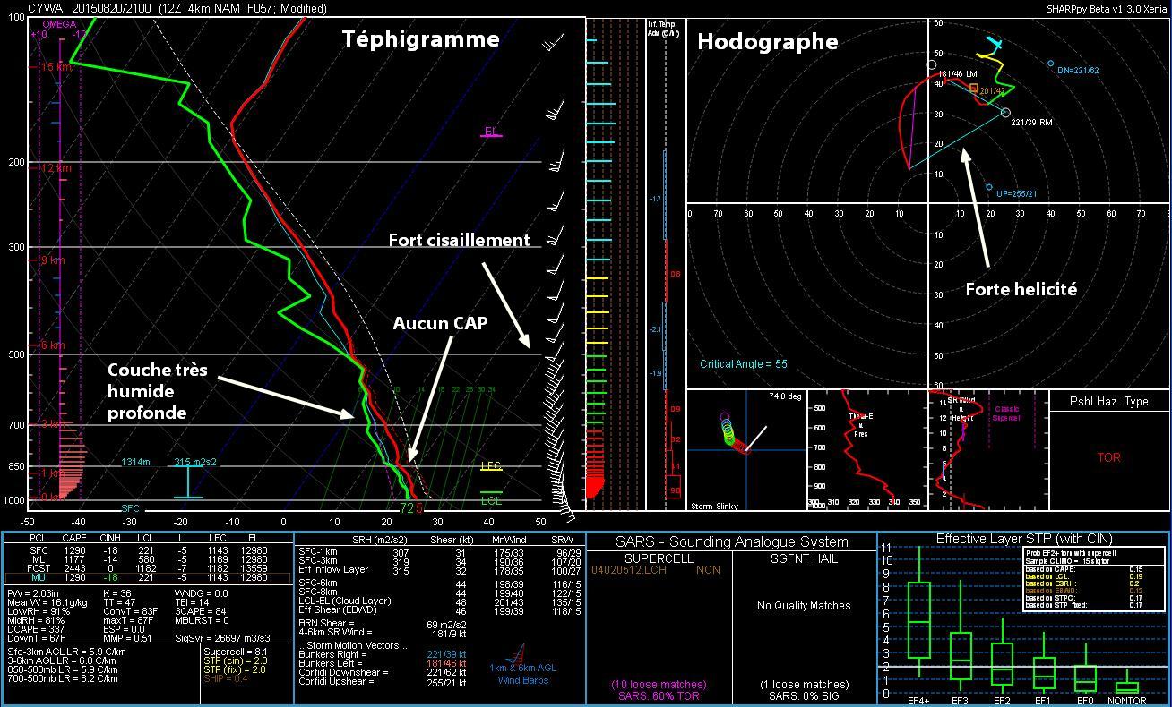Image resolution: width=1172 pixels, height=707 pixels.
Task: Open the Storm Slinky inset panel
Action: 745,449
